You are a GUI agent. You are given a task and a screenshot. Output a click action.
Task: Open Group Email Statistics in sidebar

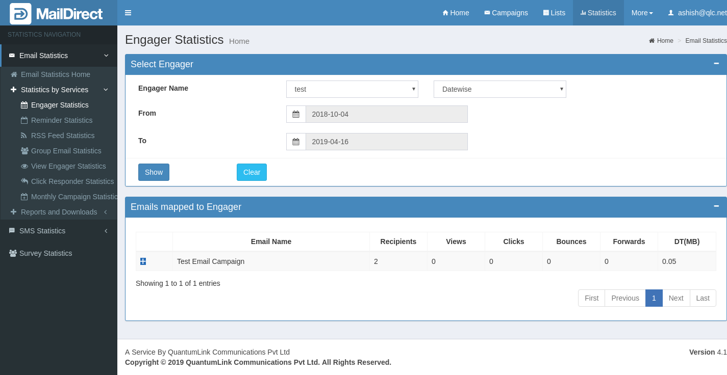[66, 151]
